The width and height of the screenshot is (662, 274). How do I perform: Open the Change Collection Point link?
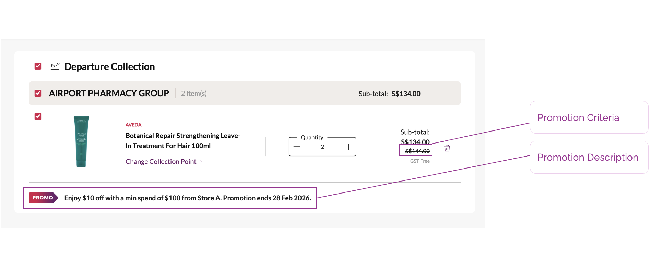coord(161,162)
